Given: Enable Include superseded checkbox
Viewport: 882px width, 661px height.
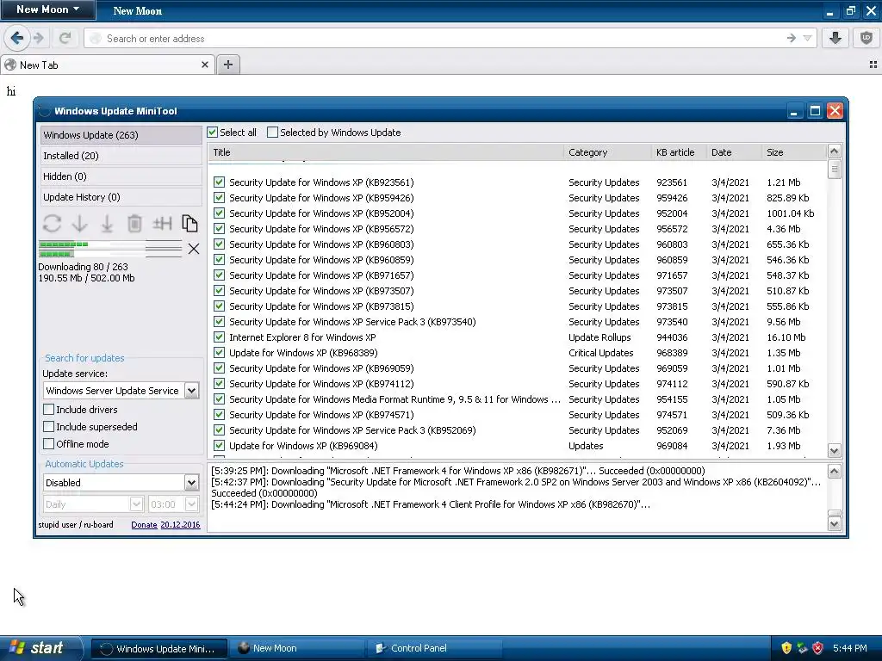Looking at the screenshot, I should tap(49, 427).
